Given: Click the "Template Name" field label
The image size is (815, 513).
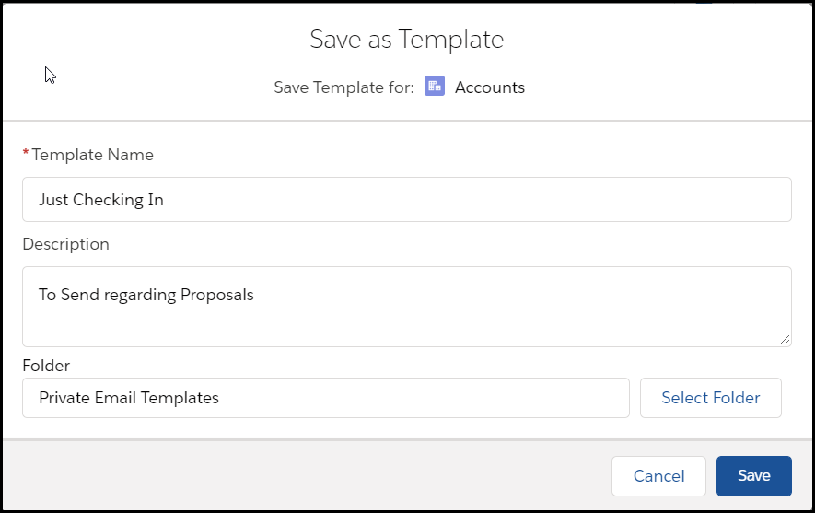Looking at the screenshot, I should tap(92, 155).
